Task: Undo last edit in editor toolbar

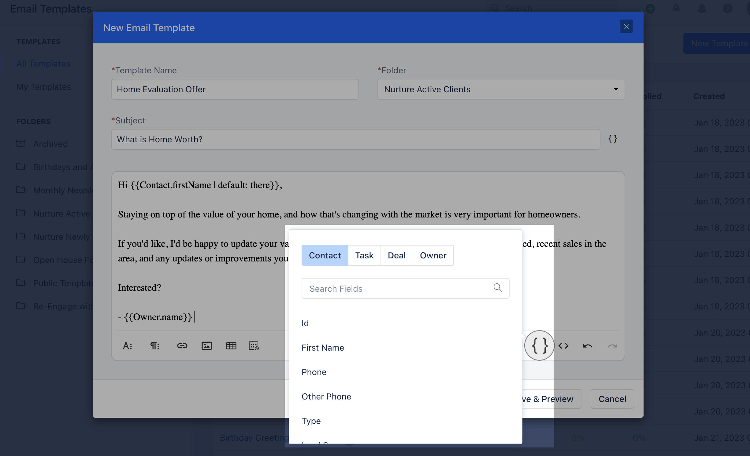Action: point(588,346)
